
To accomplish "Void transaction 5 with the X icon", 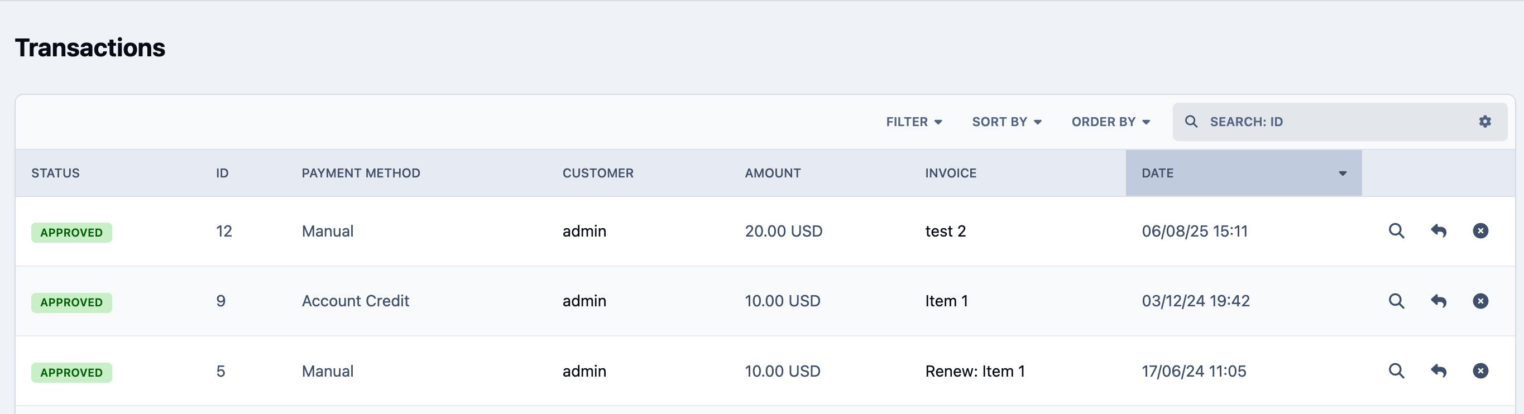I will pos(1480,371).
